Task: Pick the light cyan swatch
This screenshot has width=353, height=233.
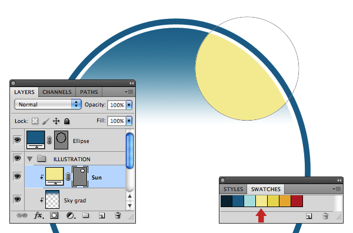Action: click(x=250, y=201)
